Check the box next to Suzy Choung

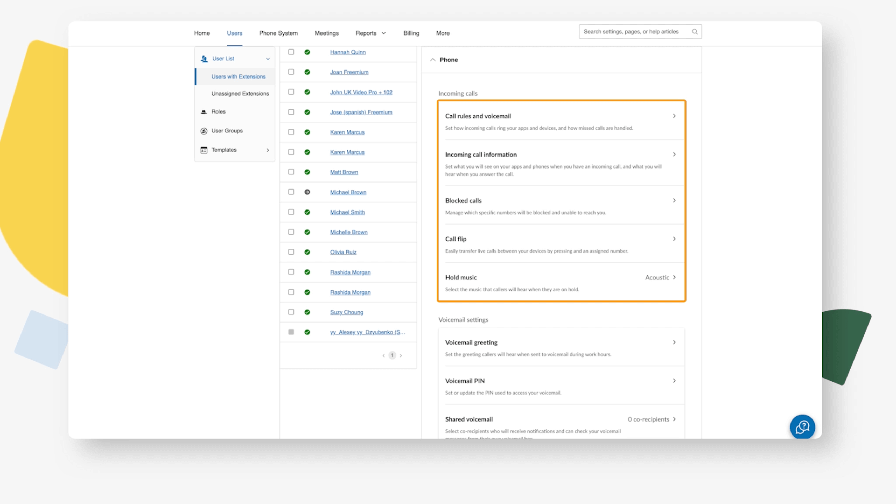291,312
